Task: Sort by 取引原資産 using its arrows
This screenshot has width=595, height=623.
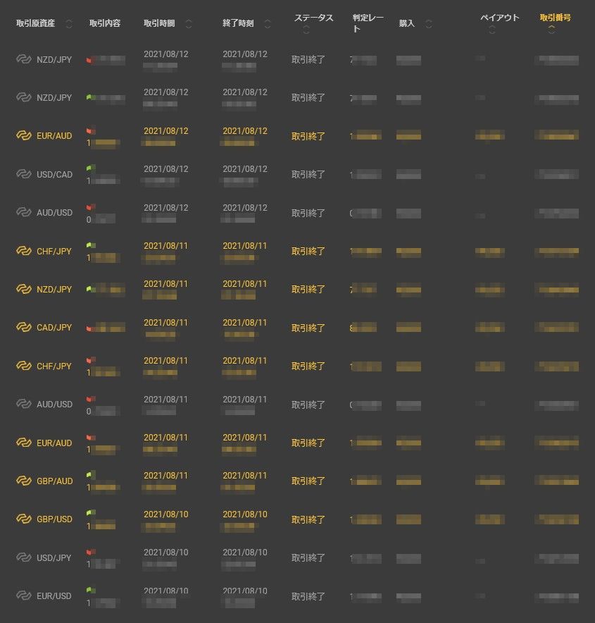Action: [x=68, y=24]
